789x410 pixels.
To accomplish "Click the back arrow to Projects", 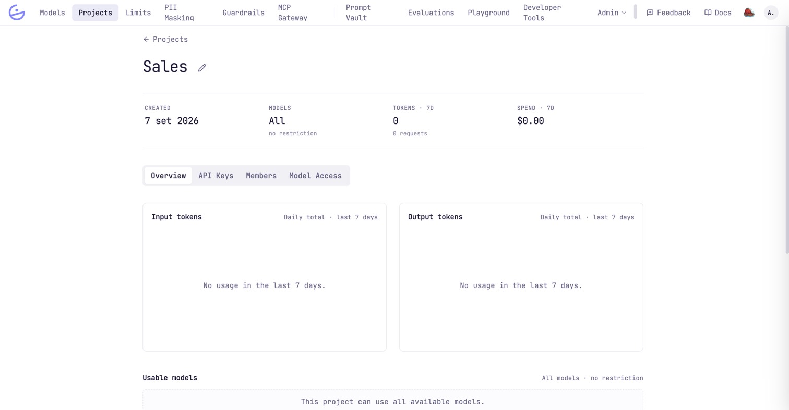I will 165,39.
